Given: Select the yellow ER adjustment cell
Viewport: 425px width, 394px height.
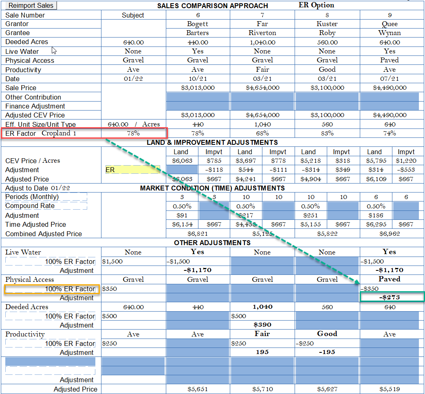Looking at the screenshot, I should (x=133, y=170).
